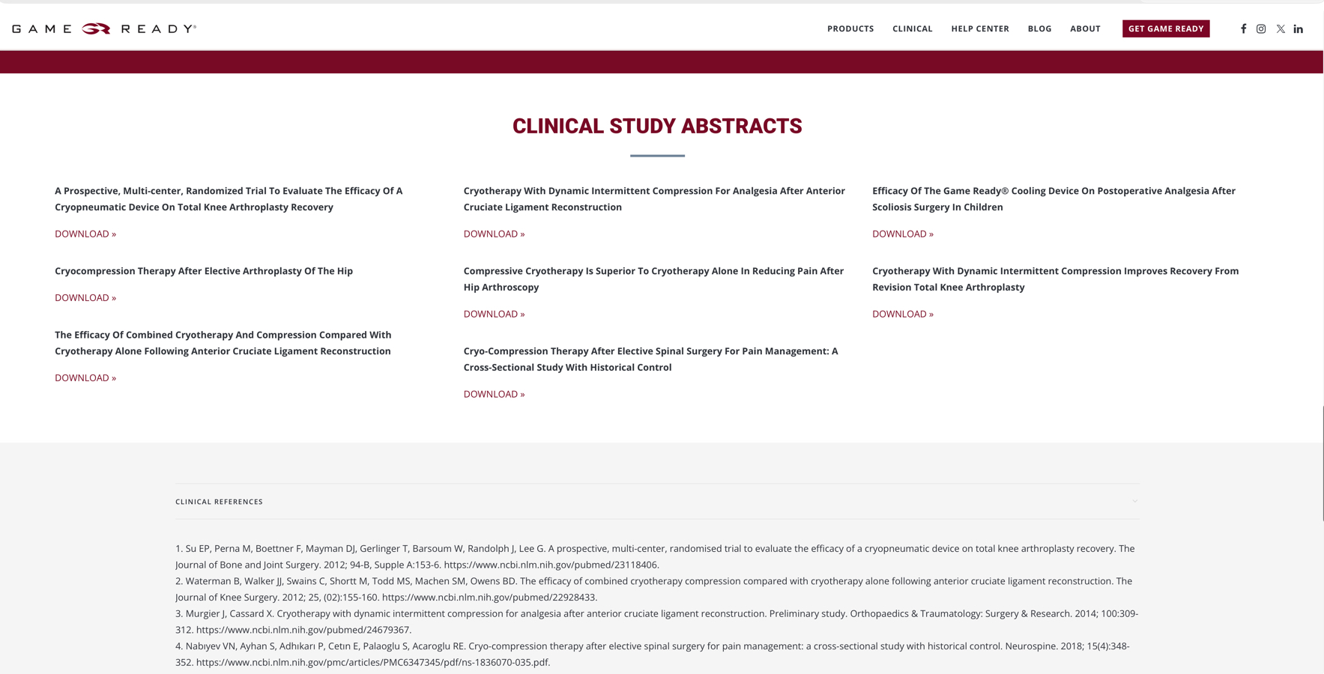Download the Revision Total Knee Arthroplasty study

coord(902,314)
